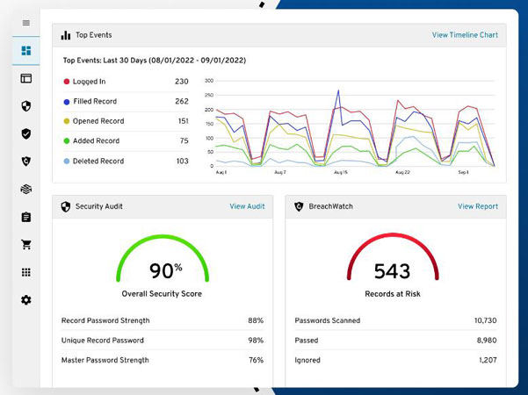Viewport: 528px width, 395px height.
Task: Click the 90% Overall Security Score gauge
Action: (x=162, y=263)
